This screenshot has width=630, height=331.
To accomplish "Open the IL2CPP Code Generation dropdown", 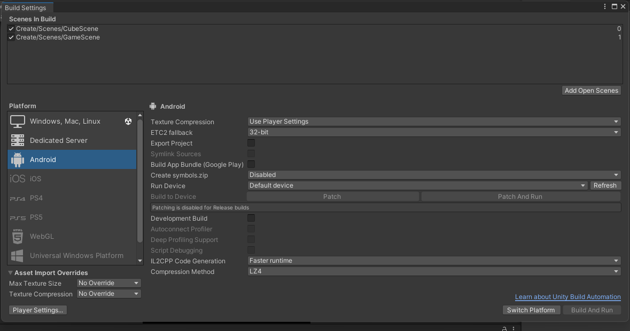I will pos(434,261).
